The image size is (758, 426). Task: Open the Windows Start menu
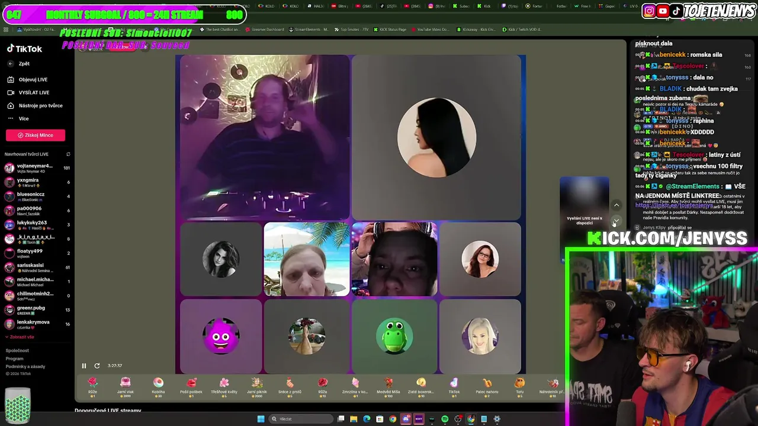[x=261, y=419]
